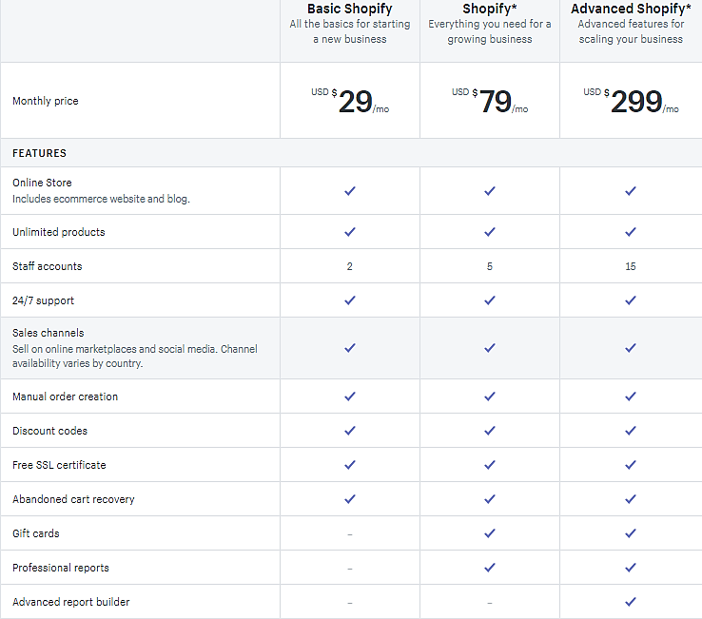Click the 24/7 support feature label
Viewport: 702px width, 619px height.
coord(43,300)
